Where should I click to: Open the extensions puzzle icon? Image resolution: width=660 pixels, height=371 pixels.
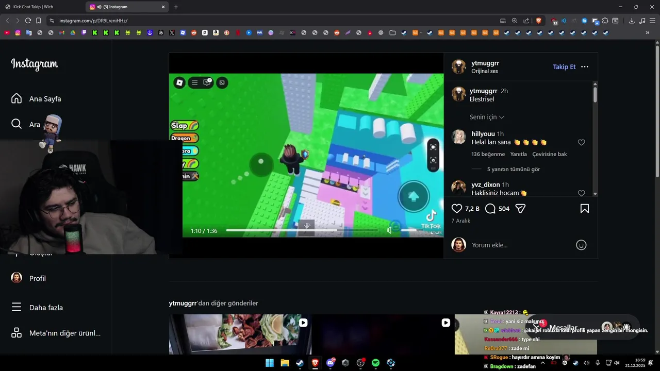pos(605,21)
